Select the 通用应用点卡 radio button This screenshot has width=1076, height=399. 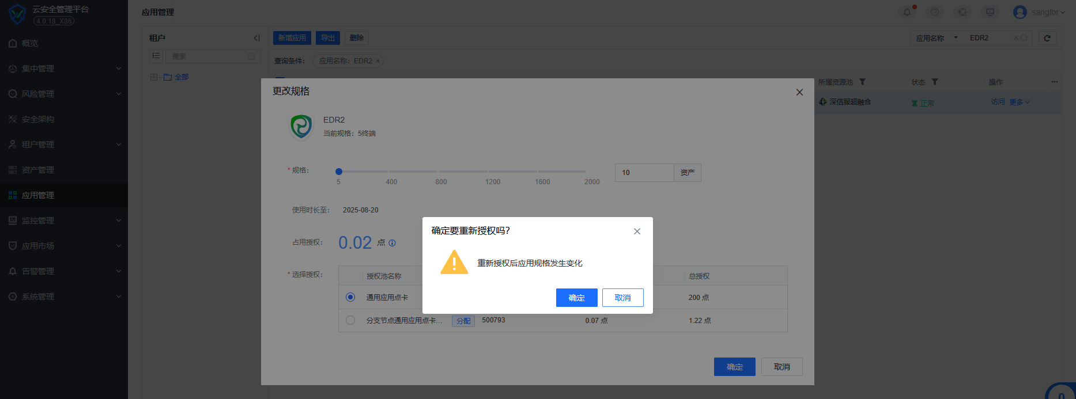(350, 297)
